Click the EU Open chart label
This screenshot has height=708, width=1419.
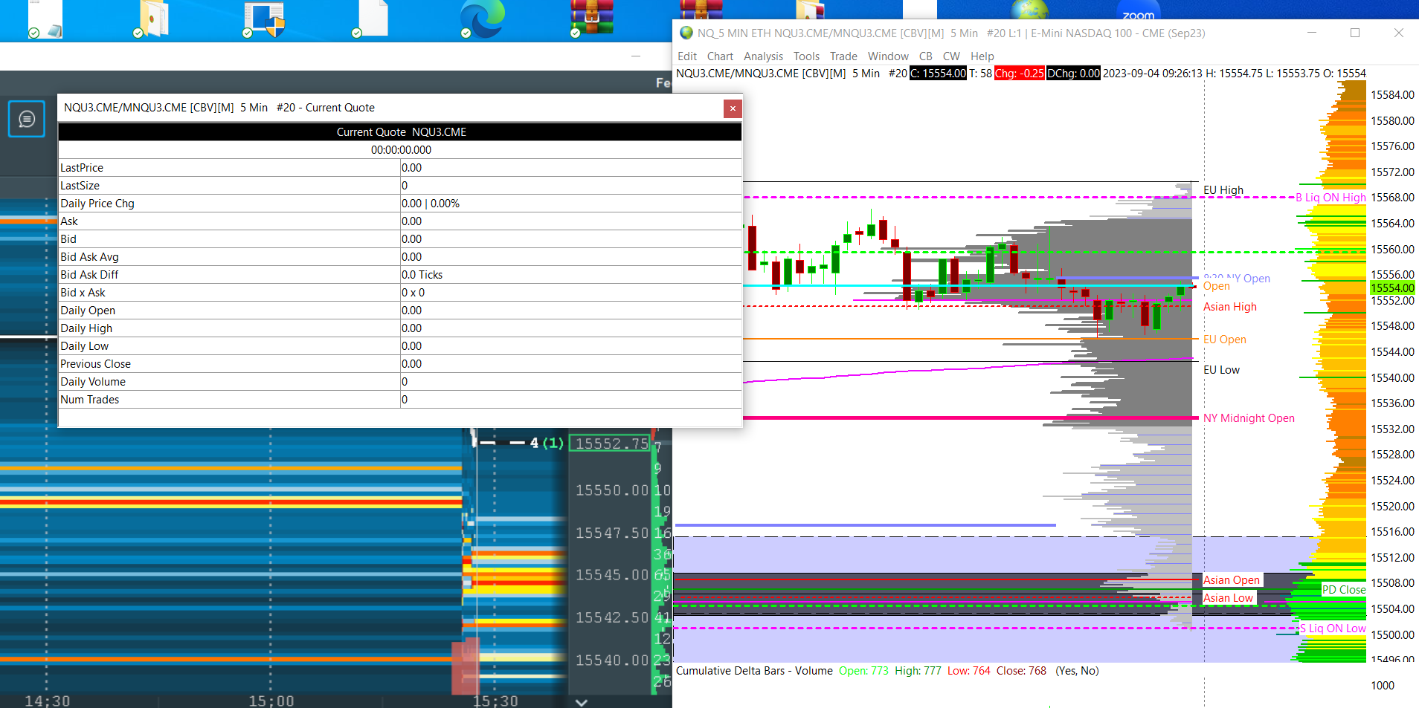pos(1225,340)
